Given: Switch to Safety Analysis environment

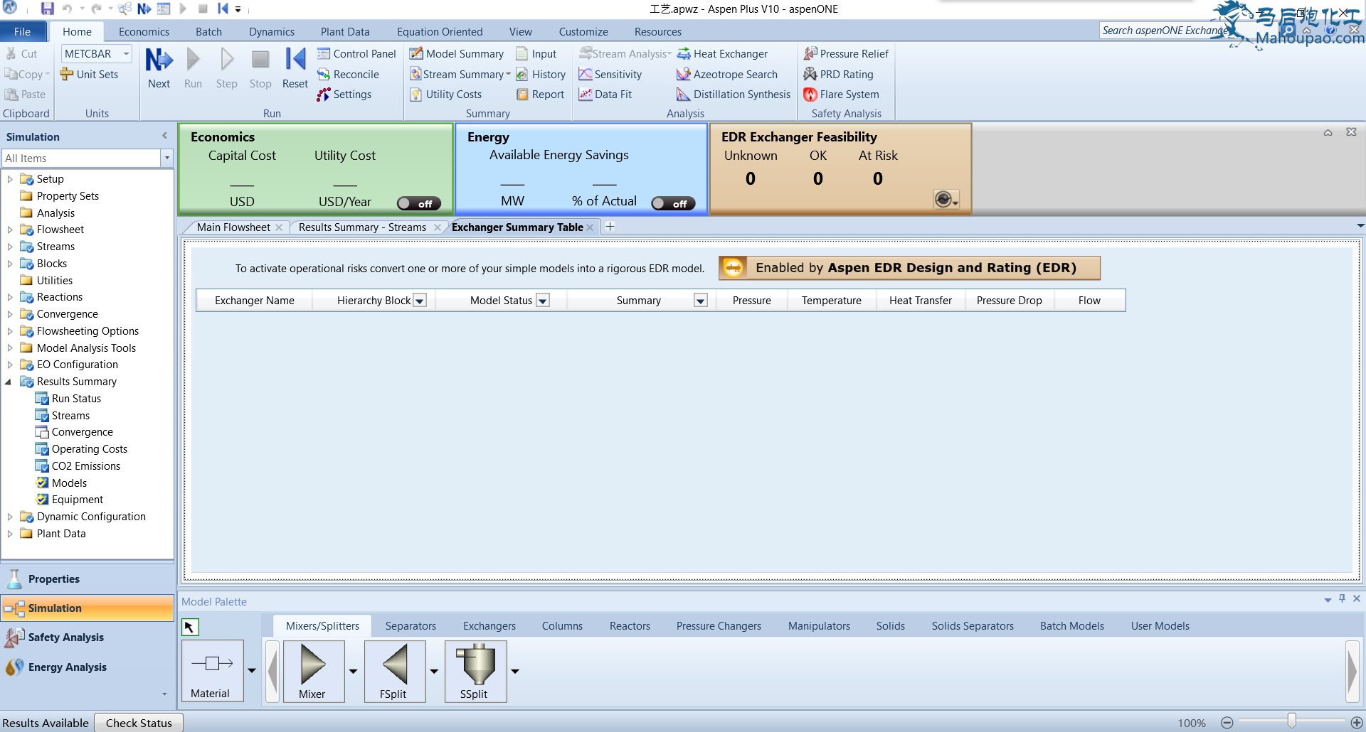Looking at the screenshot, I should tap(88, 637).
